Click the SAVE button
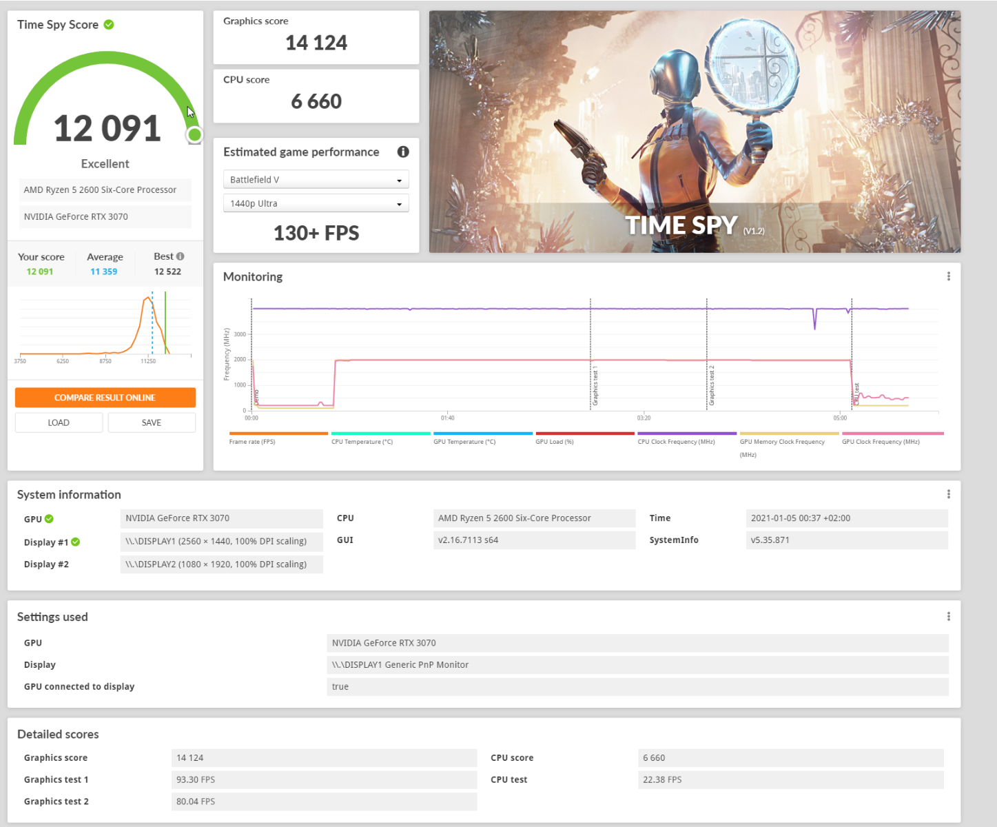 click(152, 422)
